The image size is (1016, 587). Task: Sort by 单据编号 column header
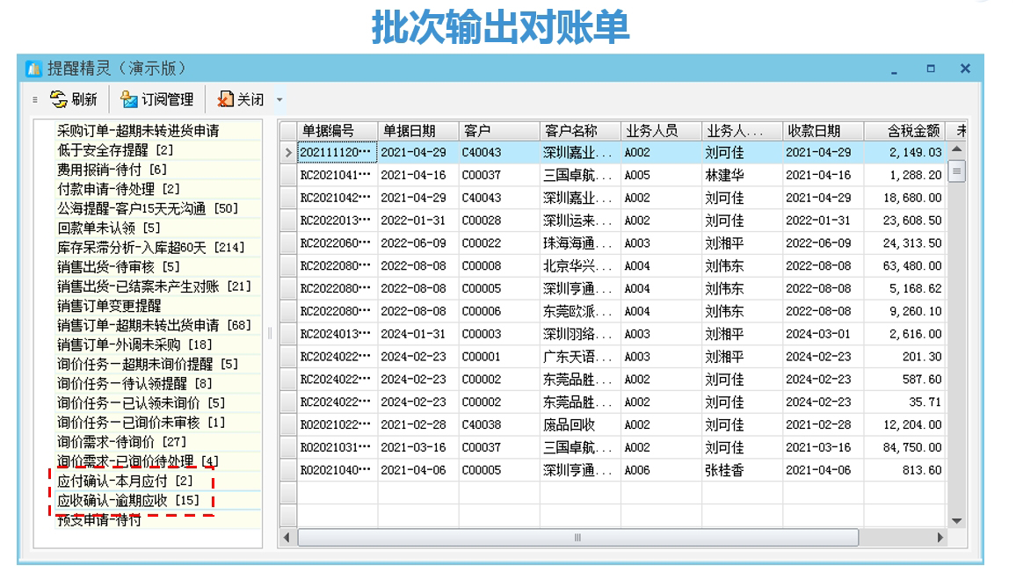click(337, 131)
